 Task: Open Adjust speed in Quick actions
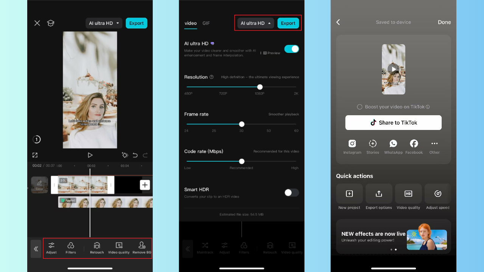coord(438,196)
